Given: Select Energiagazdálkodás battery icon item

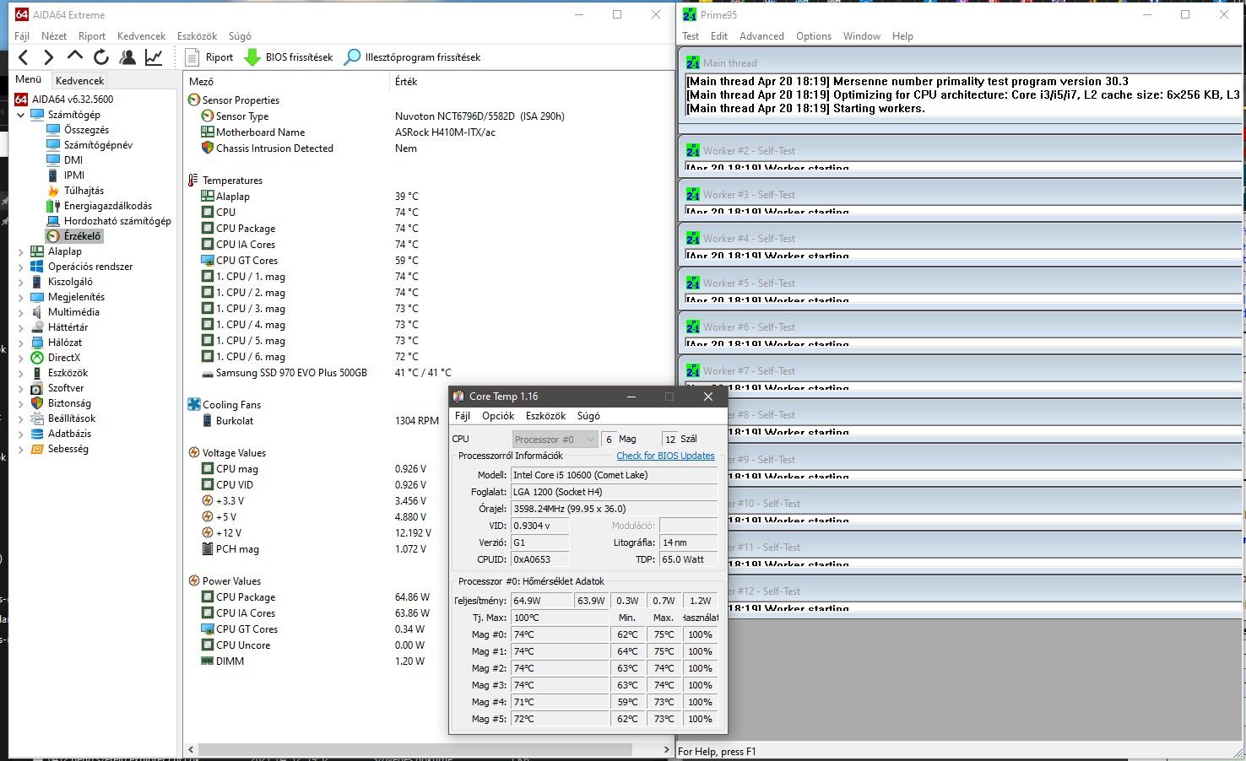Looking at the screenshot, I should tap(52, 206).
